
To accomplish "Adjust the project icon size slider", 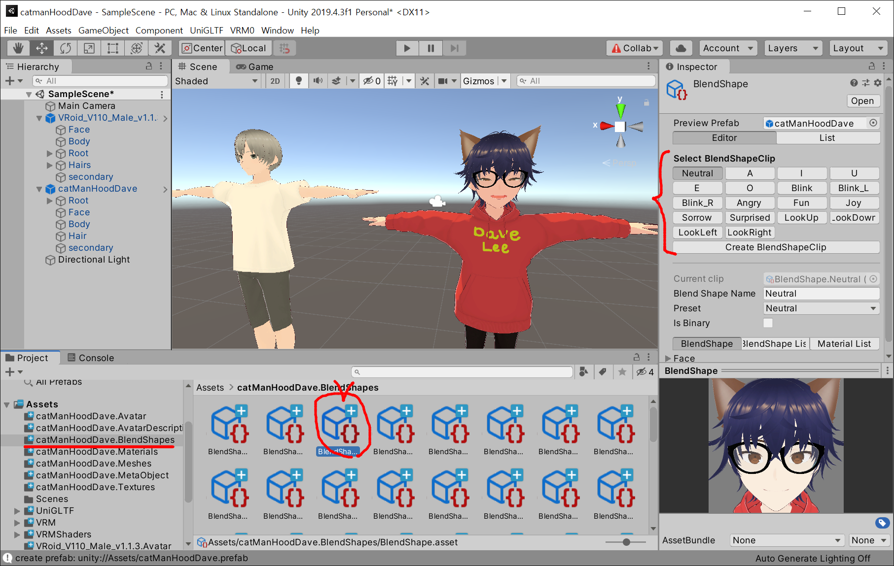I will pyautogui.click(x=626, y=542).
